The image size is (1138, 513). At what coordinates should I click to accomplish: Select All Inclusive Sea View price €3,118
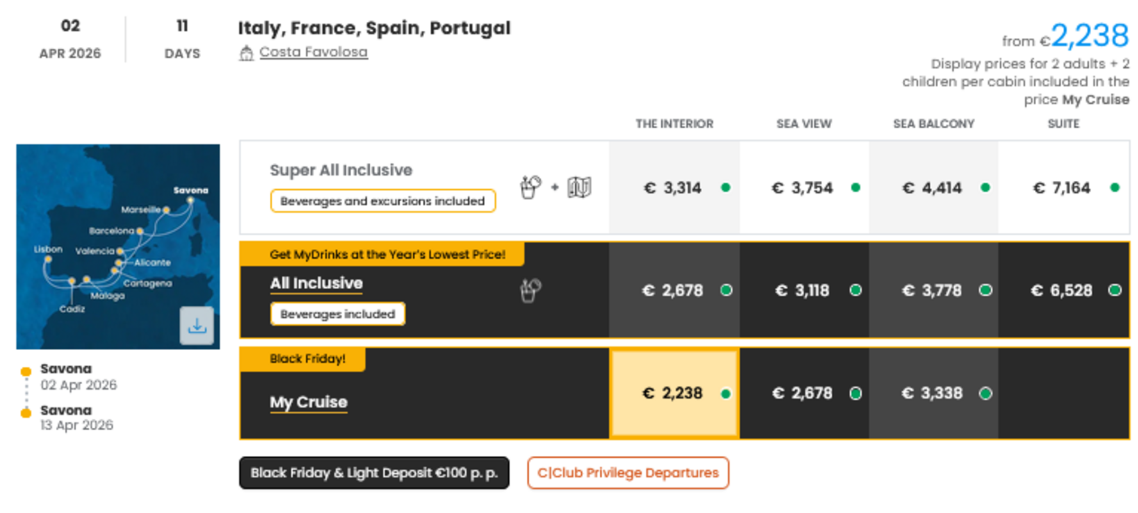coord(804,290)
